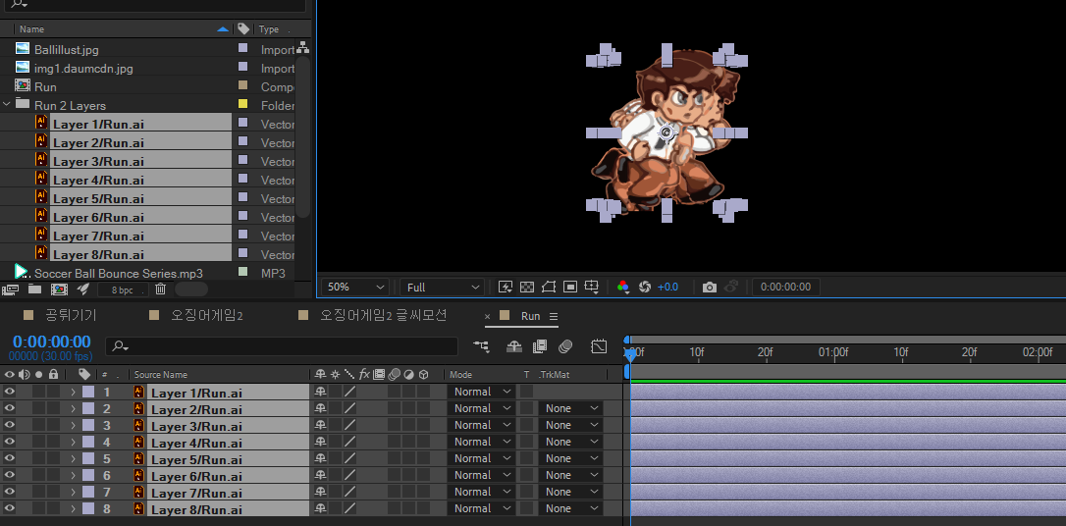Toggle the quality switch for timeline layer 4
This screenshot has height=526, width=1066.
[x=349, y=442]
